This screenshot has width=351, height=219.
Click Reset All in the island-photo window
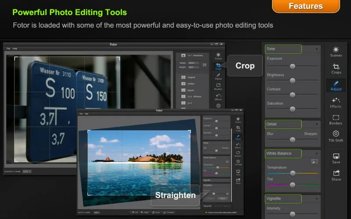[207, 206]
